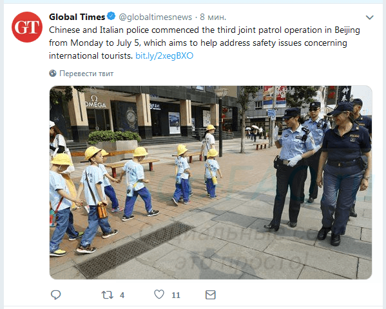This screenshot has height=309, width=386.
Task: Click the blue verified badge
Action: [x=111, y=16]
